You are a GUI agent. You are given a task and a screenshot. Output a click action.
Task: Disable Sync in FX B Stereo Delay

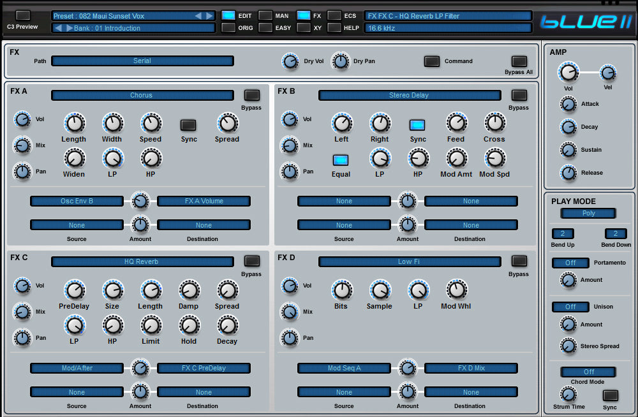(x=417, y=125)
